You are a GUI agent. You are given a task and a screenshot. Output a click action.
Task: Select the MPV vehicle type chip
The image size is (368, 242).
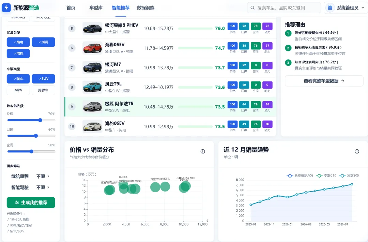(x=18, y=90)
